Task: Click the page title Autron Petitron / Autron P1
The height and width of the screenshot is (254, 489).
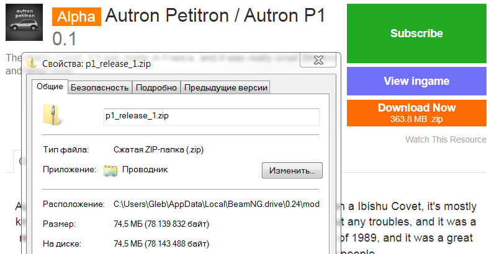Action: click(215, 15)
